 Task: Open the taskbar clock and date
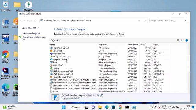pyautogui.click(x=185, y=107)
